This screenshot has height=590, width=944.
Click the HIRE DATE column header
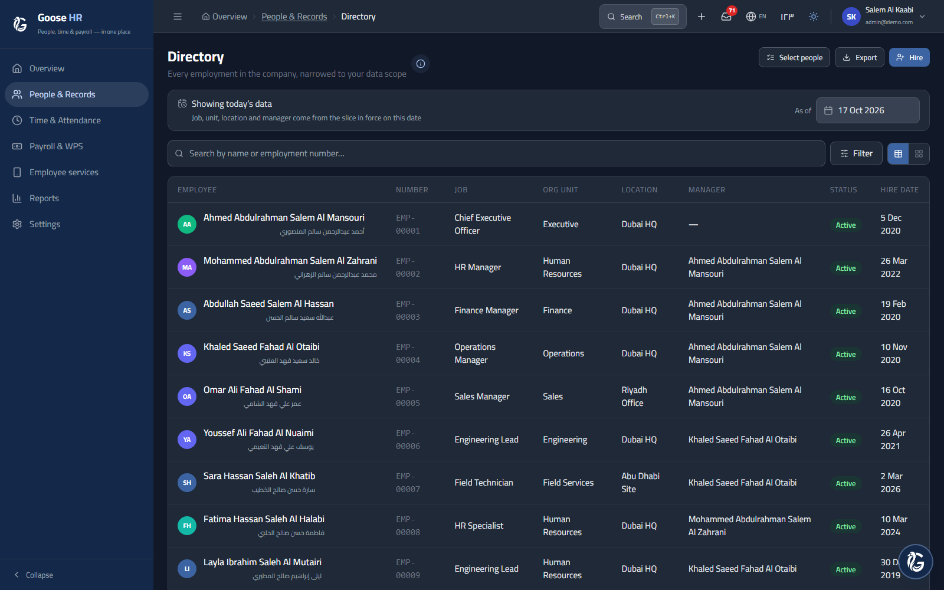(900, 190)
